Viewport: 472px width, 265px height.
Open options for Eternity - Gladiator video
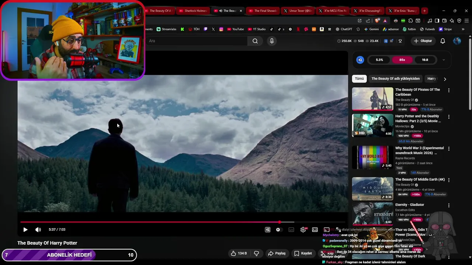click(449, 205)
